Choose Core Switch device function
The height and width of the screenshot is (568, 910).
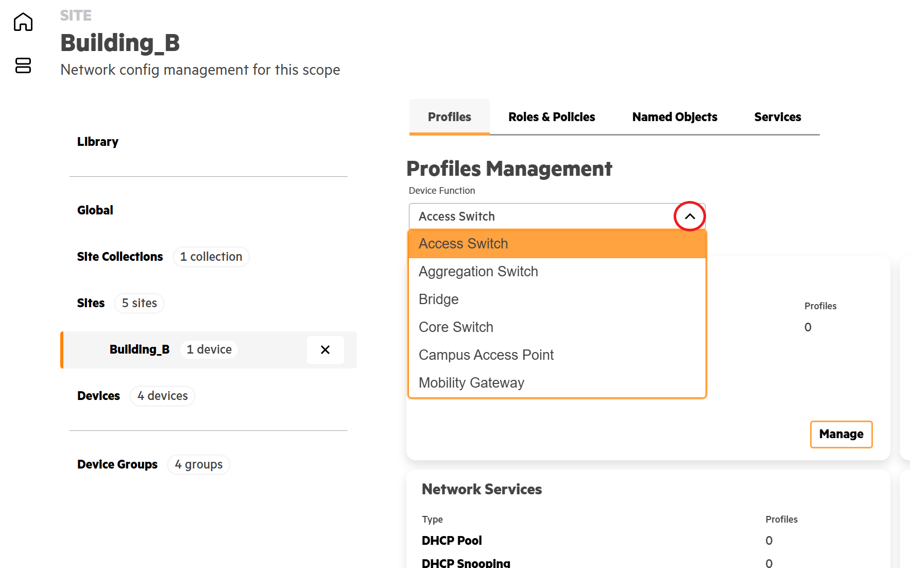(x=456, y=327)
